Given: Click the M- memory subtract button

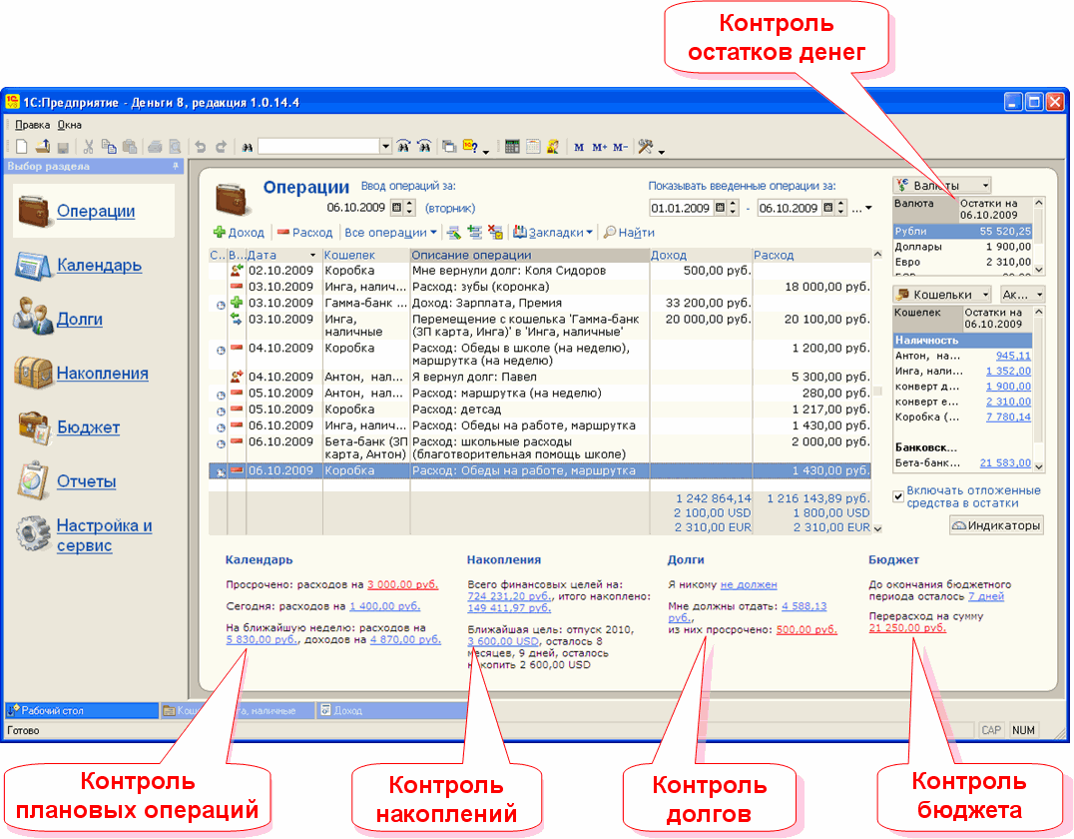Looking at the screenshot, I should pos(620,147).
